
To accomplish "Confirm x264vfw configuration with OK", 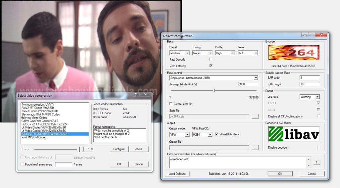I will coord(280,174).
